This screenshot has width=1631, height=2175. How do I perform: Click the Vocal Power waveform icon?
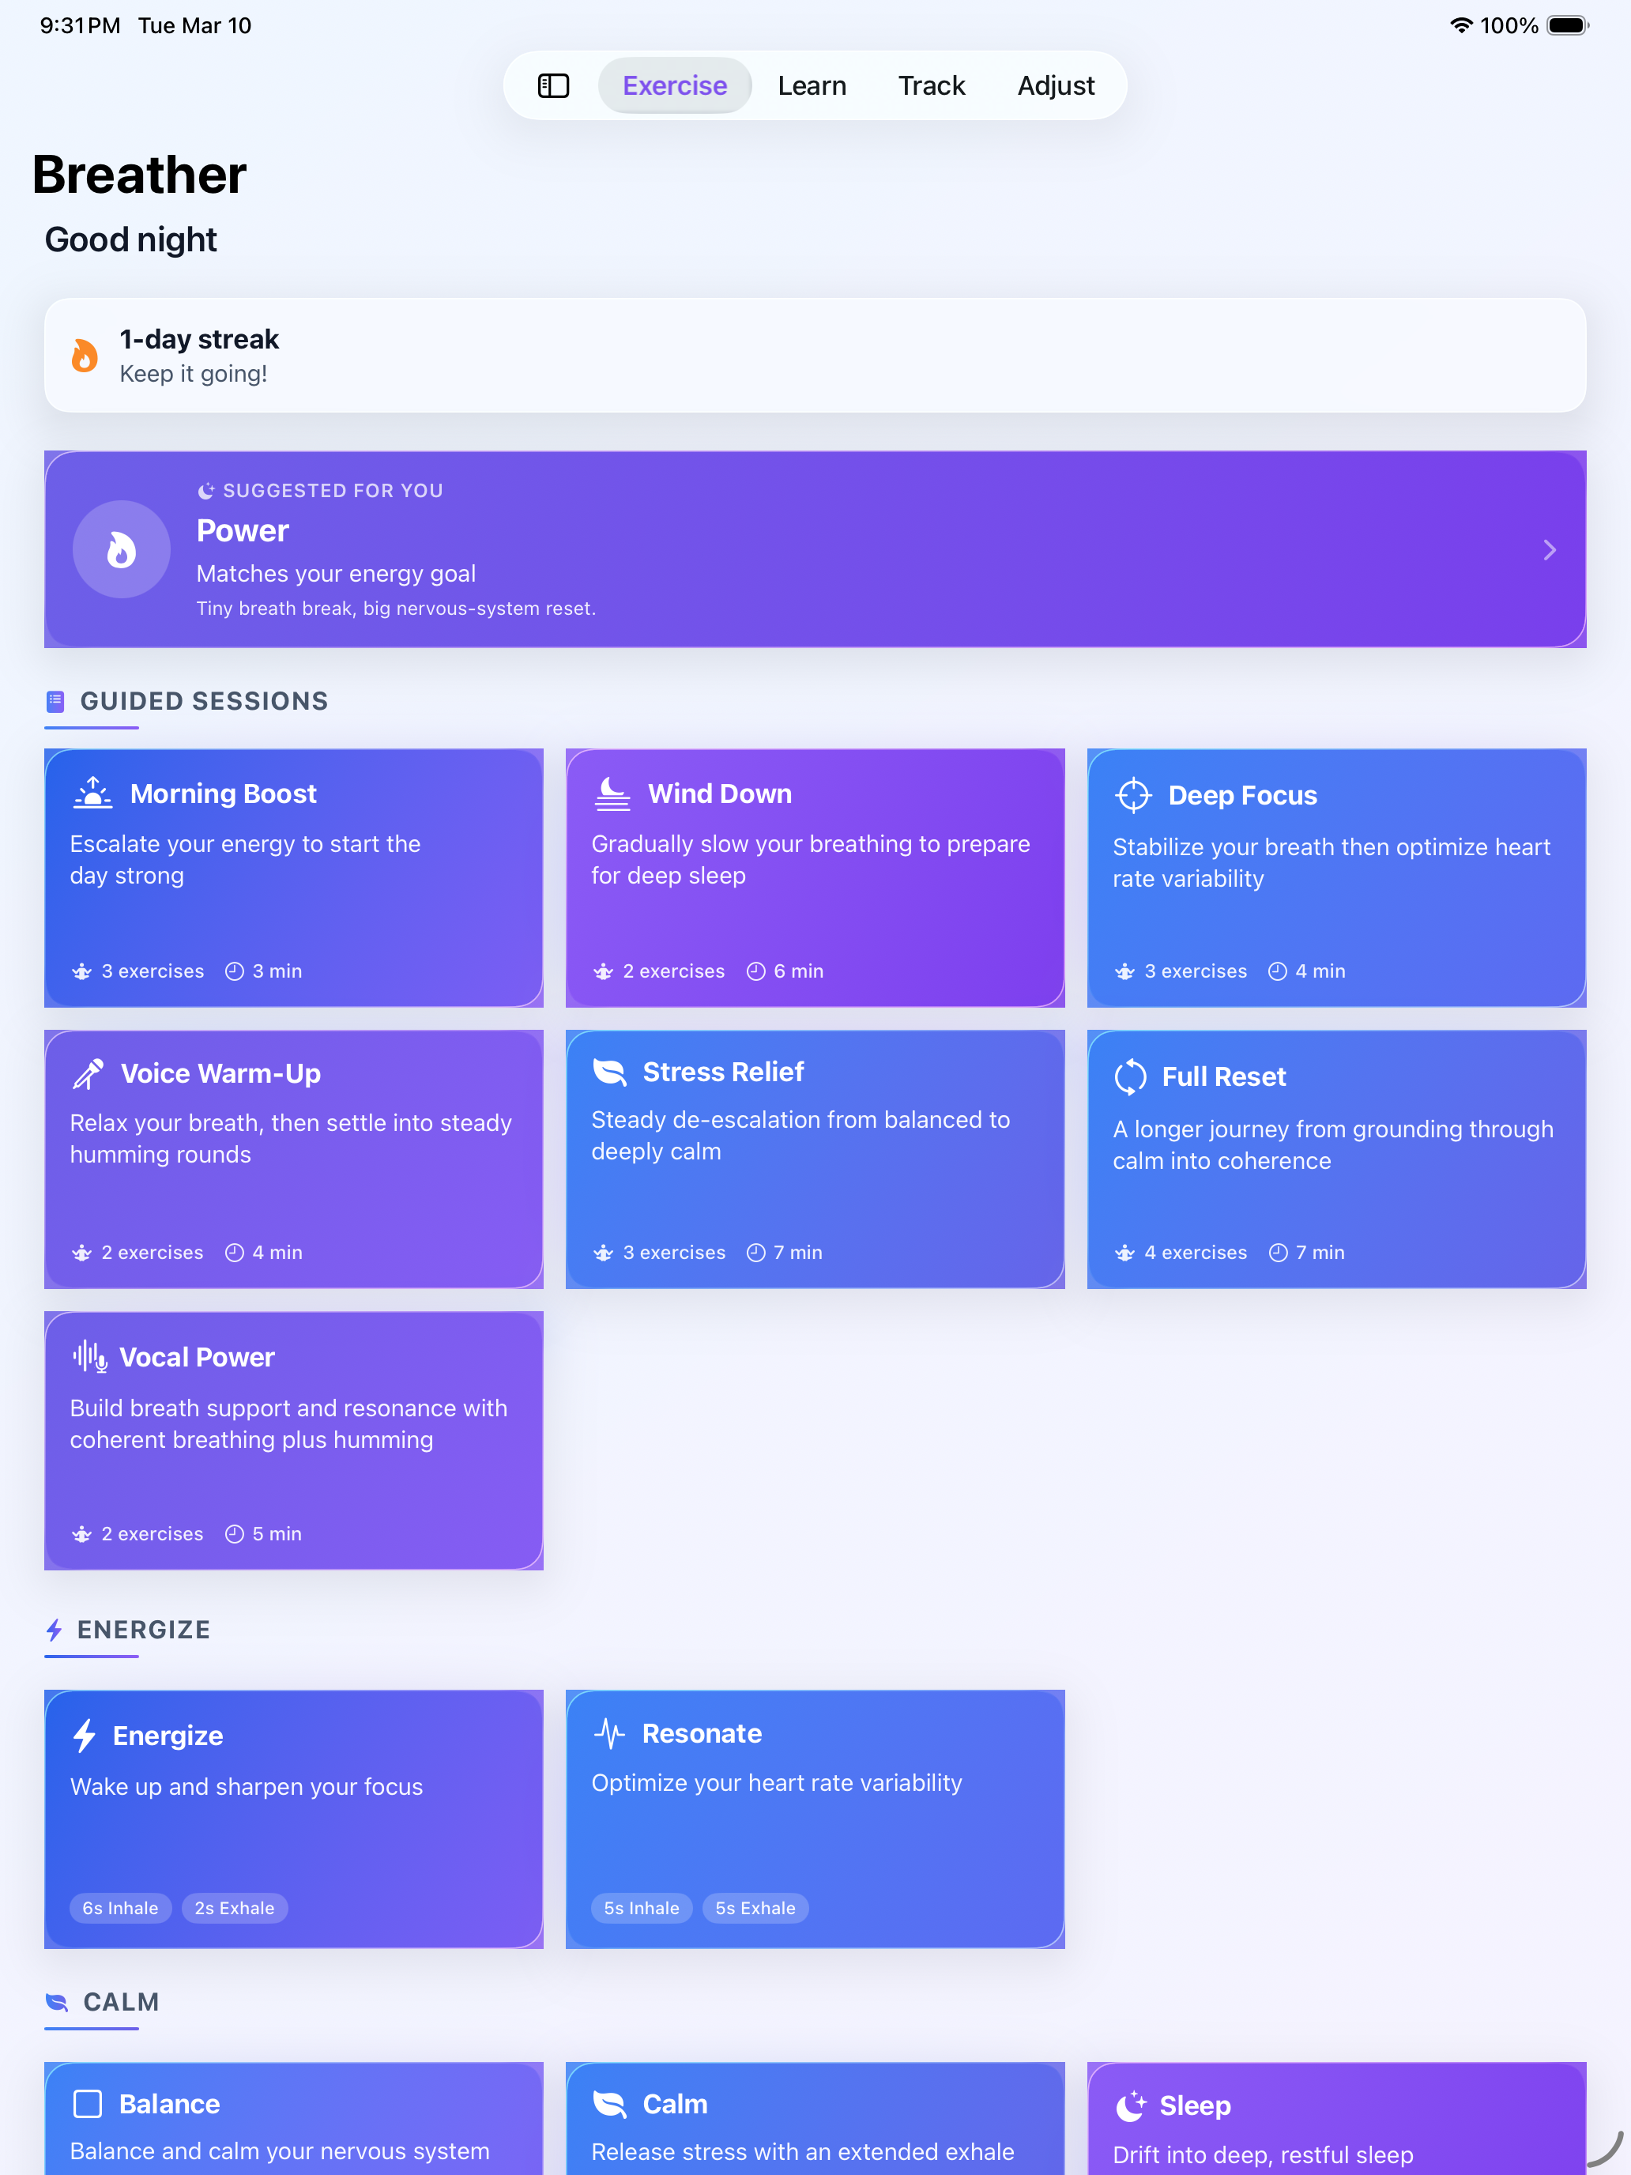tap(89, 1357)
